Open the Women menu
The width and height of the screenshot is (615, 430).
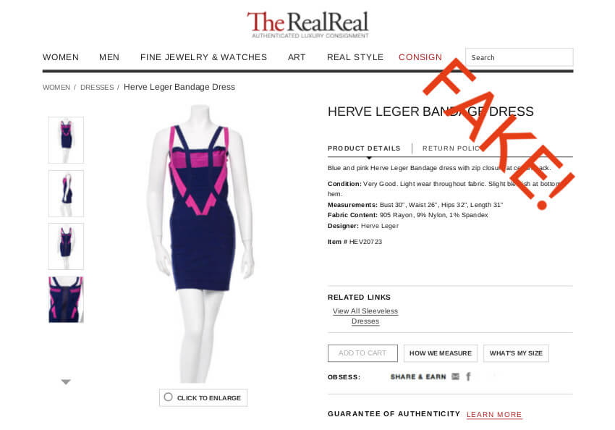click(61, 57)
